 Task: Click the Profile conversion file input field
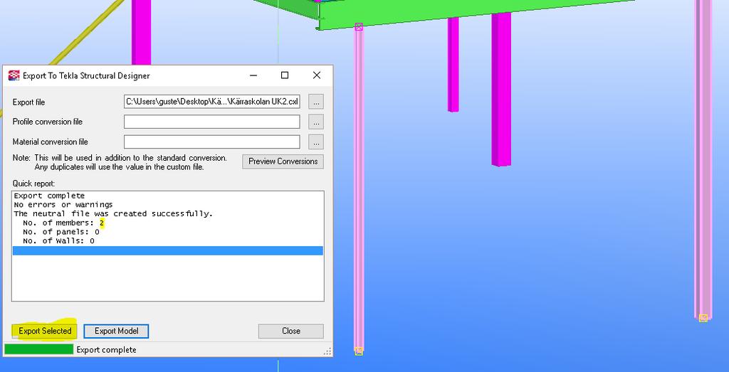(x=212, y=122)
